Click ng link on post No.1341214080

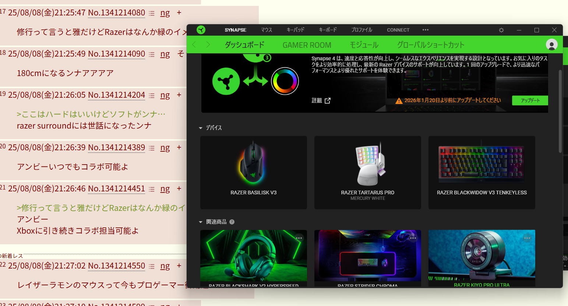coord(165,13)
